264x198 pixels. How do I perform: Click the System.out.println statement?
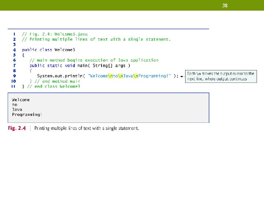coord(107,76)
